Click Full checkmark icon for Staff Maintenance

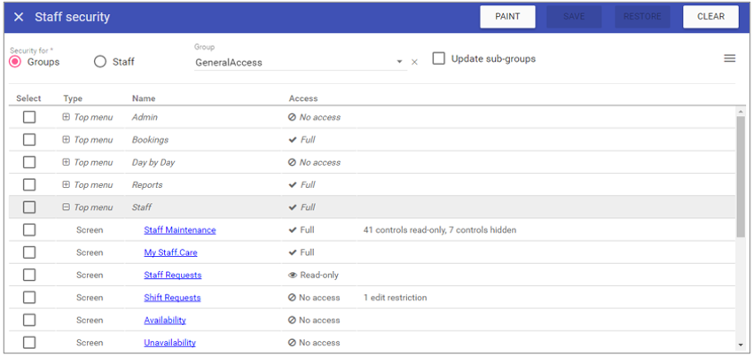pos(293,230)
